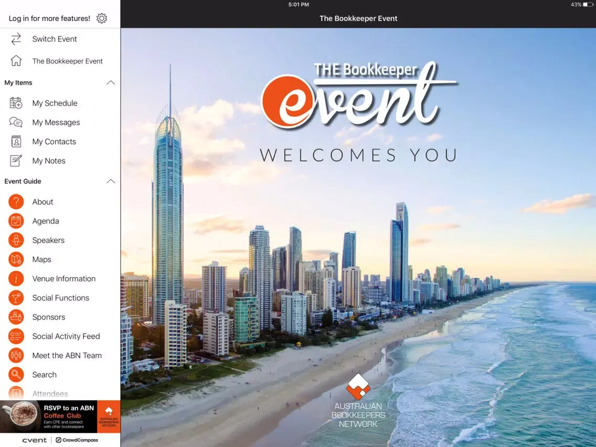
Task: Tap the Venue Information icon
Action: [16, 279]
